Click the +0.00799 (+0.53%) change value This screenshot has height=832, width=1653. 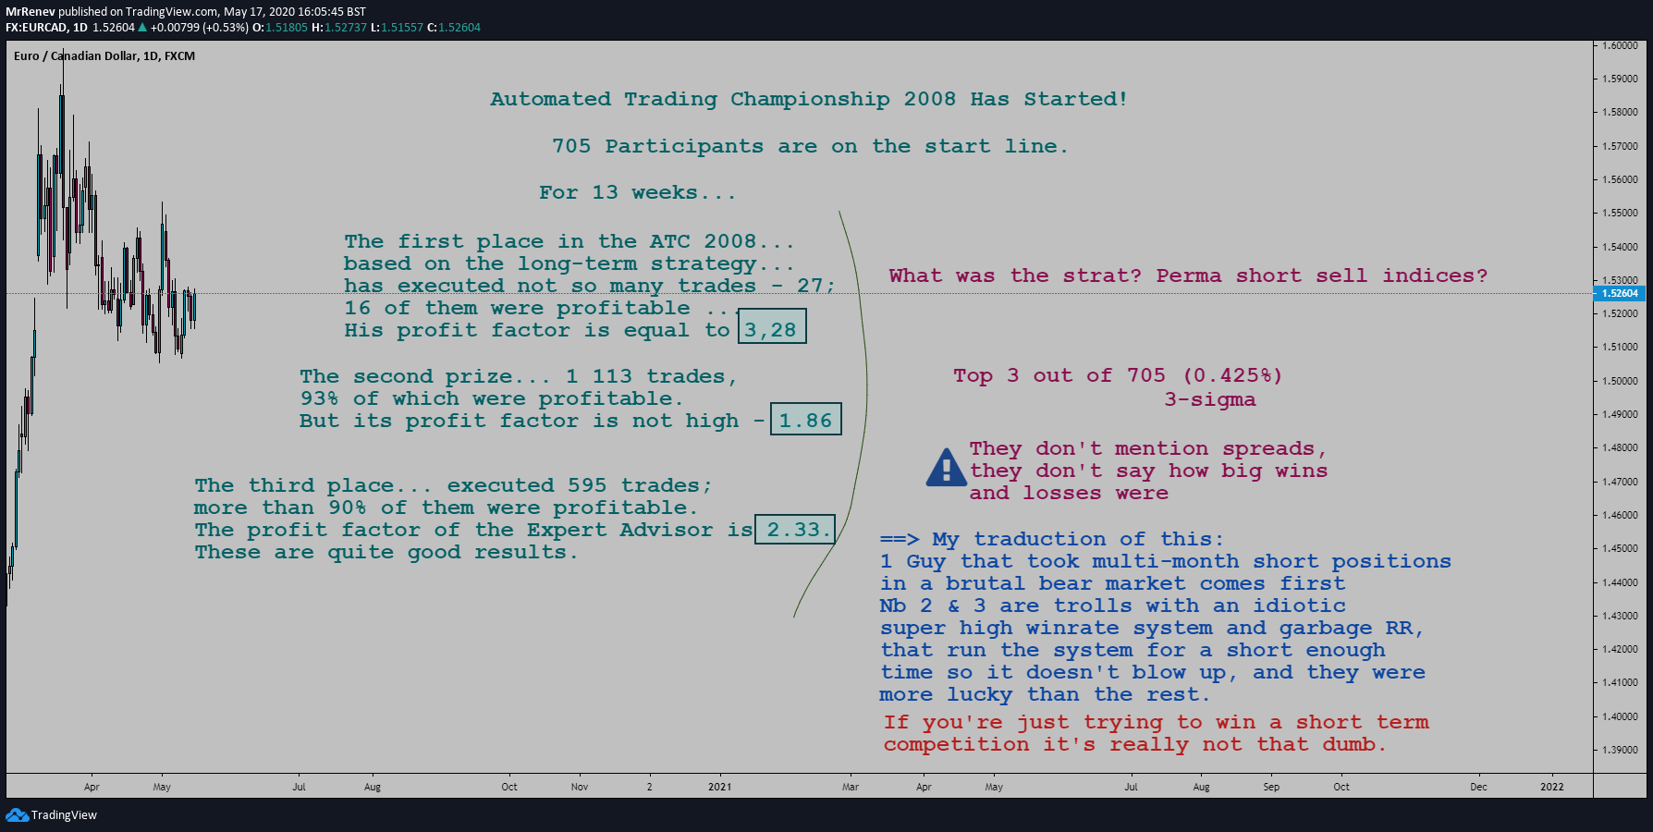pos(200,28)
